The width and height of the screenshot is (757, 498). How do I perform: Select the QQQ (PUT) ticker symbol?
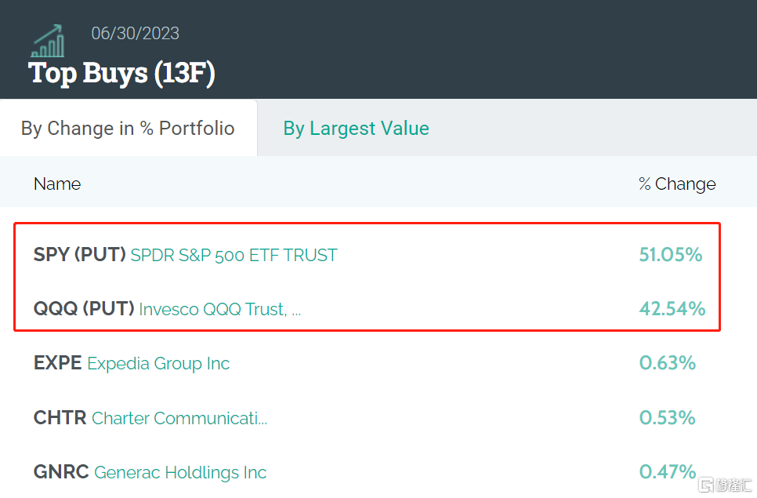pos(84,309)
